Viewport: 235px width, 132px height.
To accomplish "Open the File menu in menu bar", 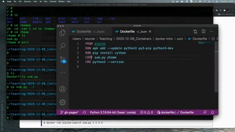I will 15,1.
